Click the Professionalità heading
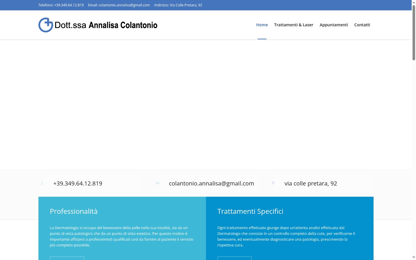416x260 pixels. click(x=74, y=211)
